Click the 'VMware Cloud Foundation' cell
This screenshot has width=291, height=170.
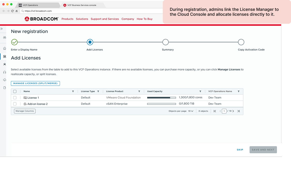[124, 98]
